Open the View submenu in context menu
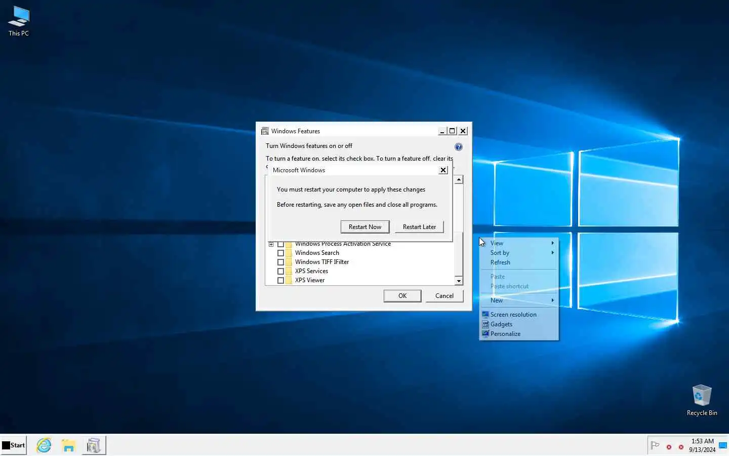This screenshot has width=729, height=456. 519,243
